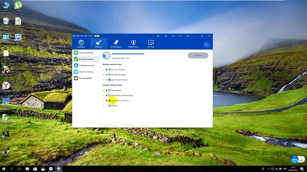307x172 pixels.
Task: Select Быстрая очистка in the sidebar
Action: tap(86, 59)
